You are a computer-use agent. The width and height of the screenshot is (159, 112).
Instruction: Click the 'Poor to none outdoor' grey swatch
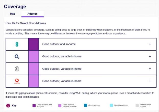(x=137, y=105)
